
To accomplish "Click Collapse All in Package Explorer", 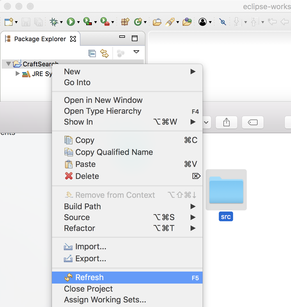I will coord(92,53).
